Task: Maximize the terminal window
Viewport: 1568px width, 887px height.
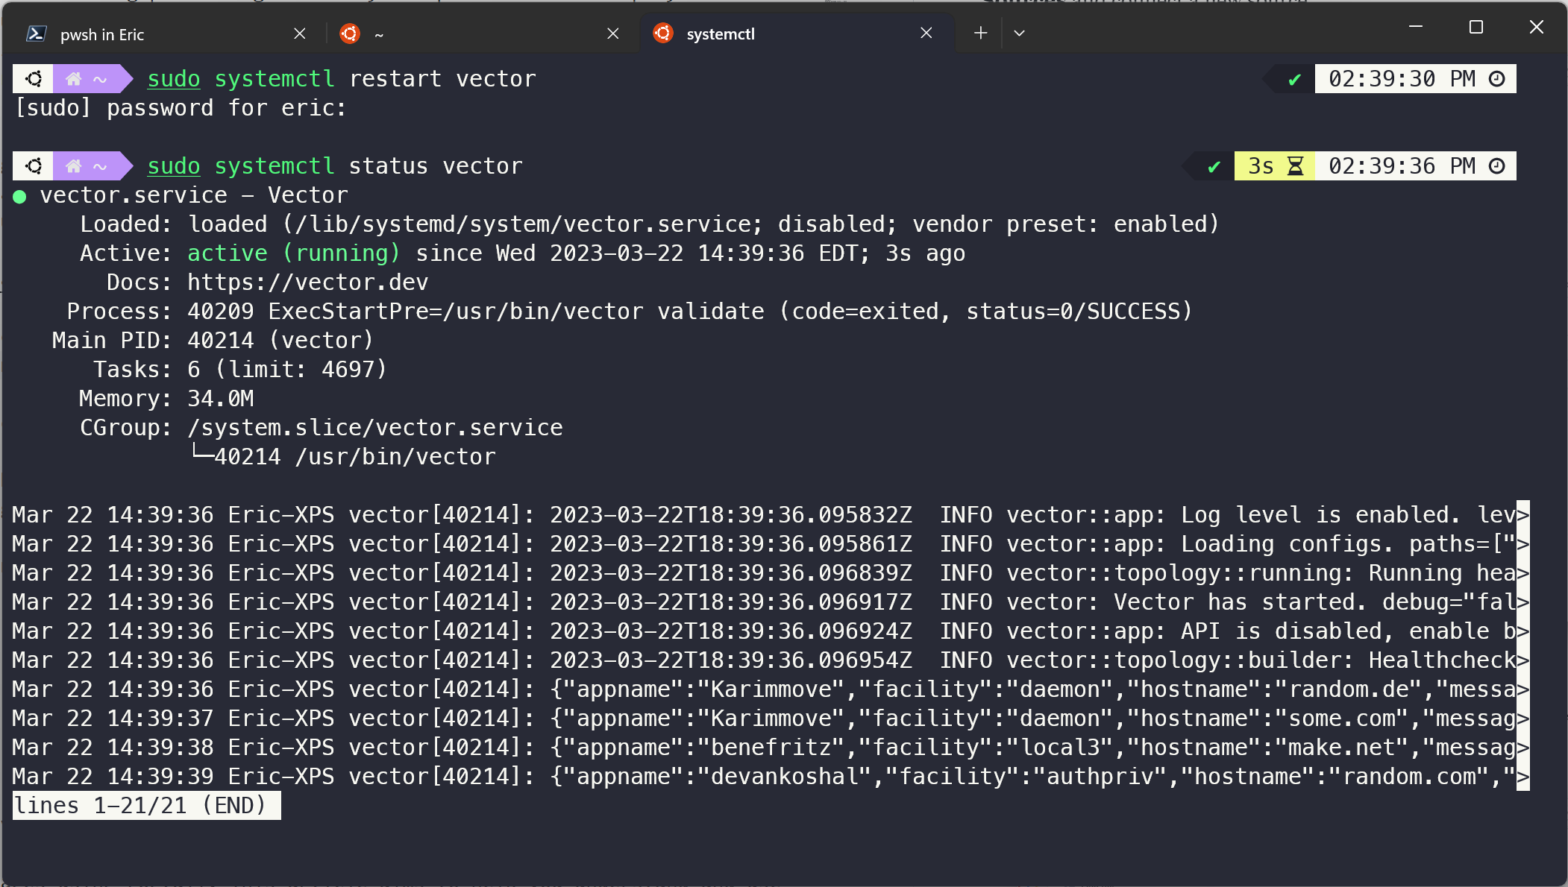Action: click(1476, 28)
